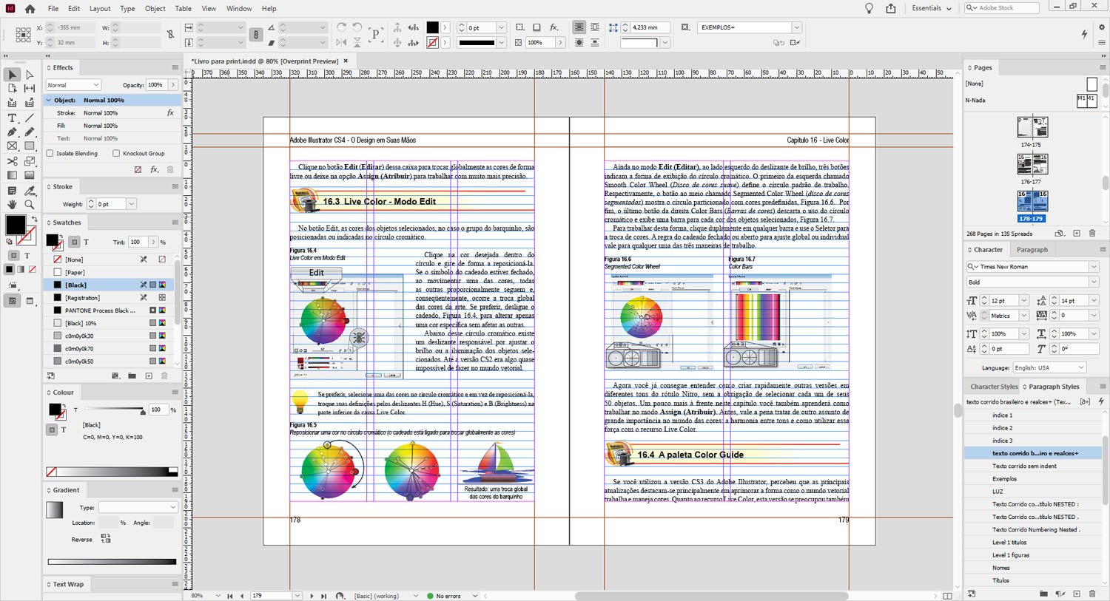Switch to Character Styles tab
This screenshot has width=1110, height=601.
point(994,387)
